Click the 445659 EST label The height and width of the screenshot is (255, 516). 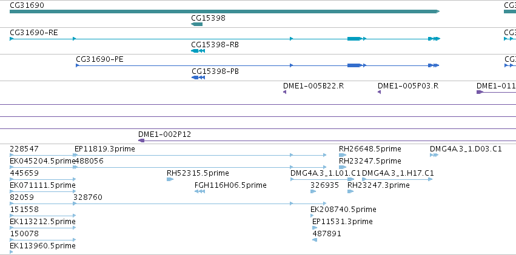[x=24, y=173]
